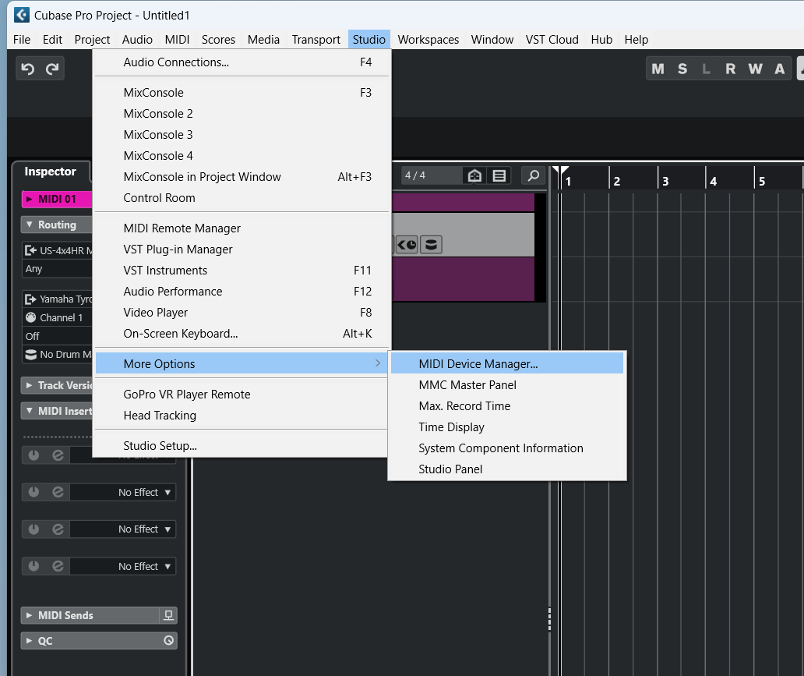Collapse the Routing inspector section

(x=56, y=225)
